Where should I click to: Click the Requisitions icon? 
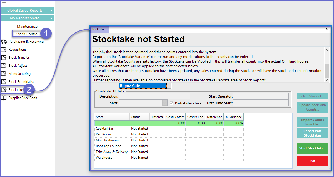click(x=4, y=50)
